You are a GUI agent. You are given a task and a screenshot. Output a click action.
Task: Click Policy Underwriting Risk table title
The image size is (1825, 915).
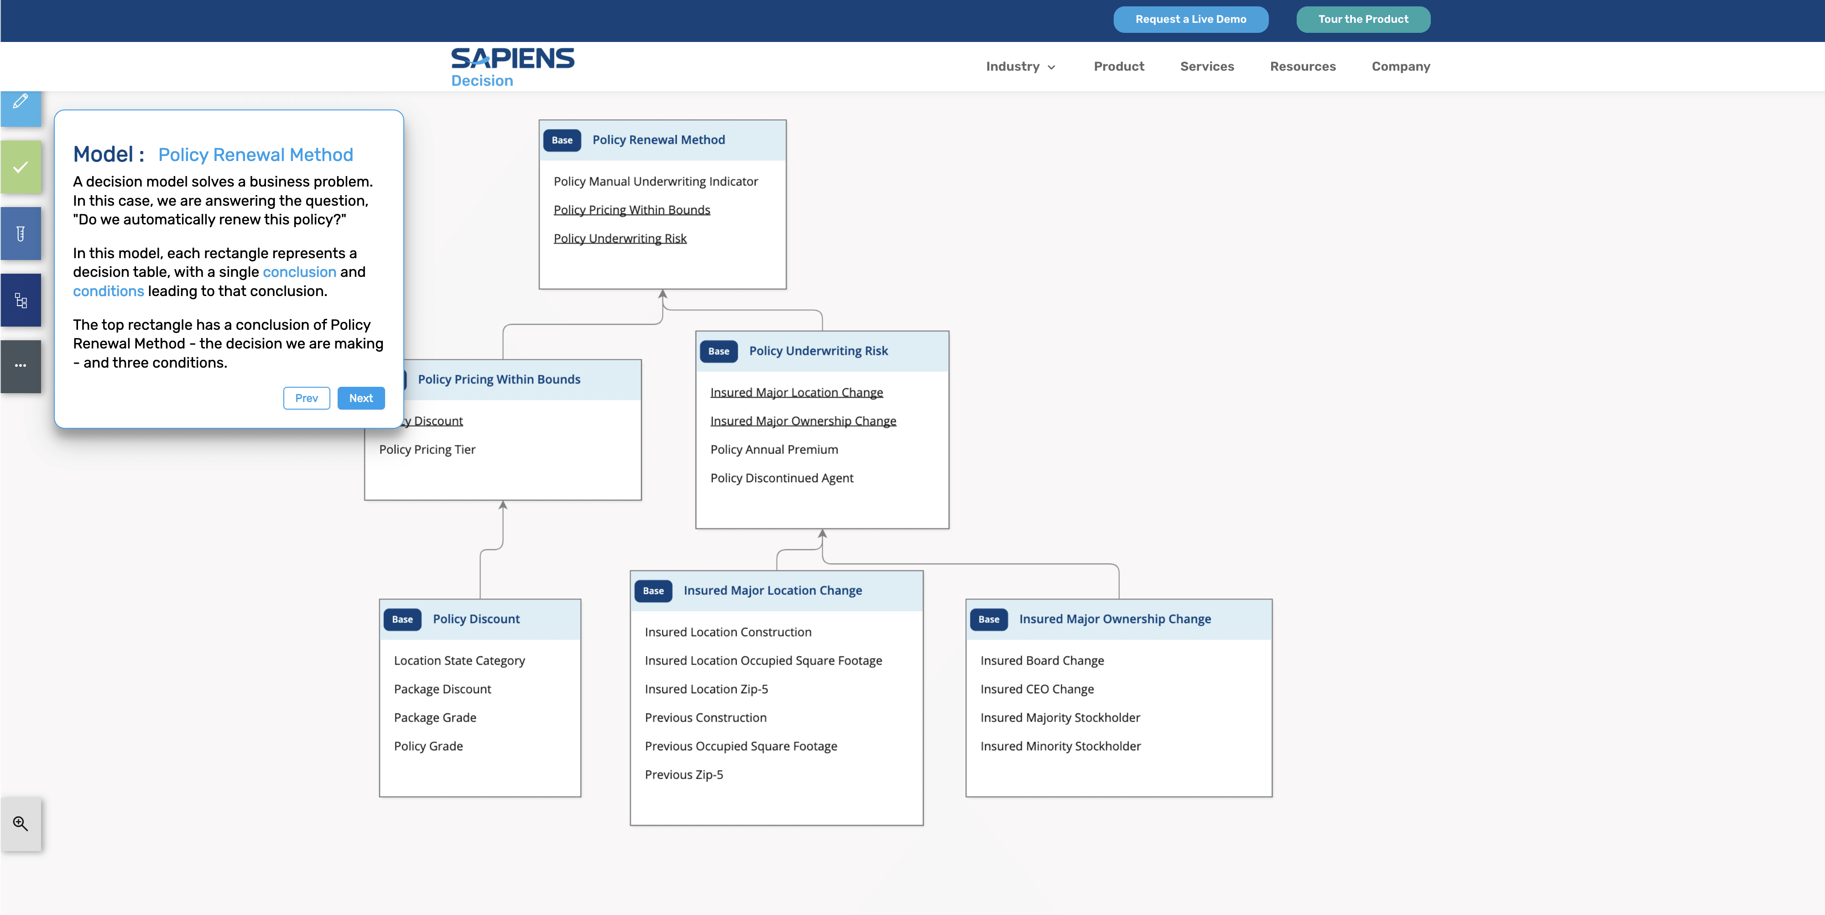[818, 351]
